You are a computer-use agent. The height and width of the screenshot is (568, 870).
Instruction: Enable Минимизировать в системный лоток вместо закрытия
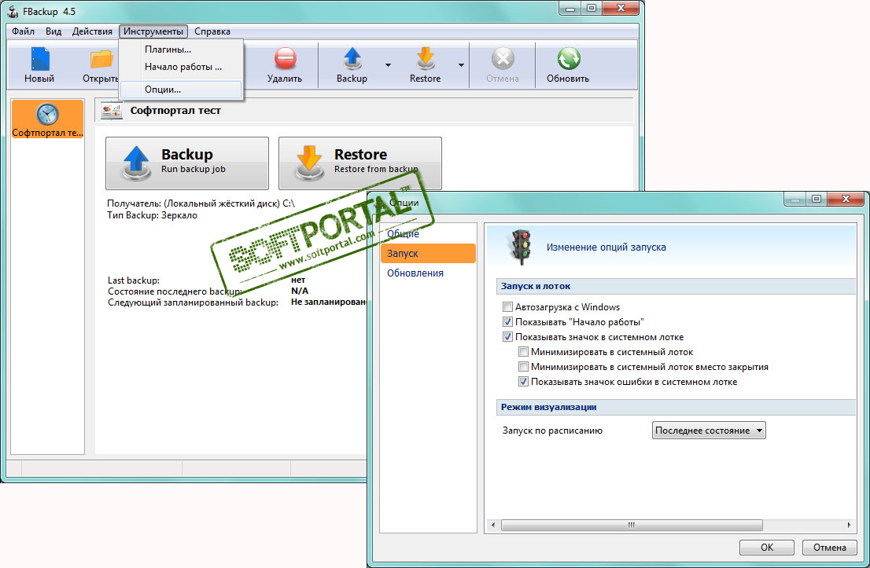[522, 367]
